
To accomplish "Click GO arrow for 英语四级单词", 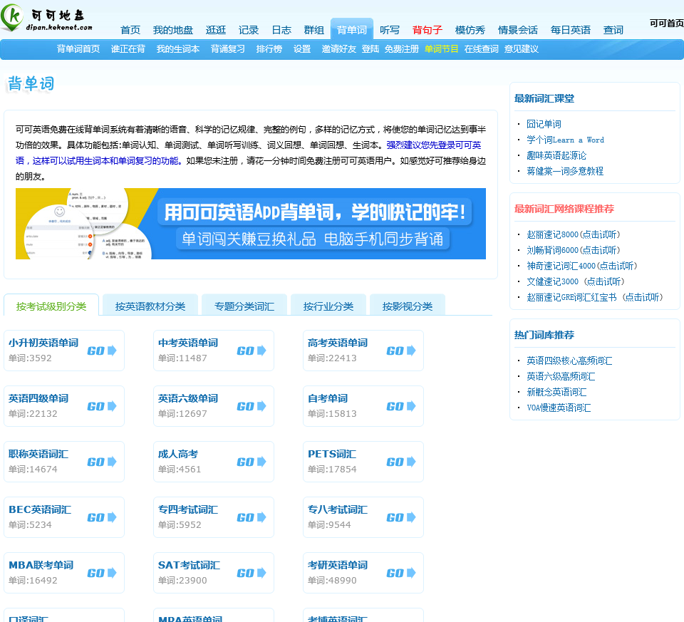I will [x=102, y=406].
